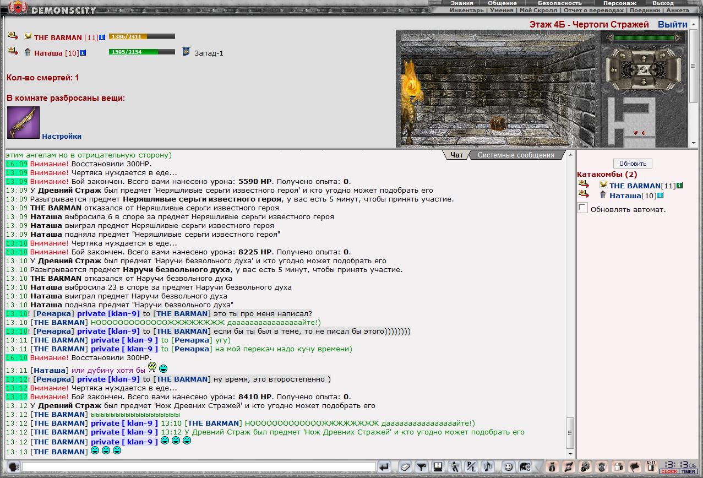Viewport: 703px width, 478px height.
Task: Pick up the purple weapon item thumbnail
Action: click(23, 122)
